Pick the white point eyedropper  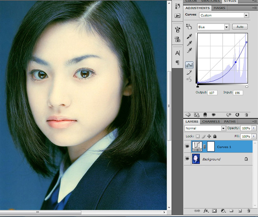pos(189,50)
